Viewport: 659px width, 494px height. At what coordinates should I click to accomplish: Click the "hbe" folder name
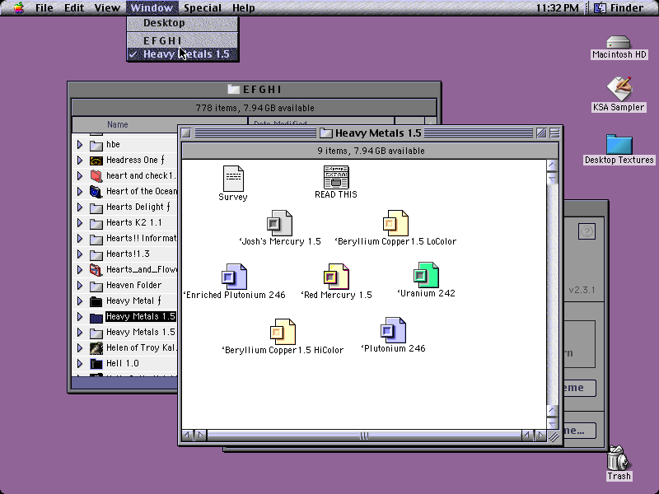(113, 145)
